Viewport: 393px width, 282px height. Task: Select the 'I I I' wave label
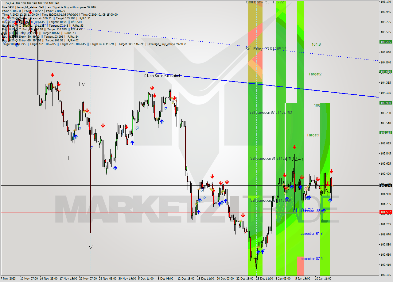(71, 158)
